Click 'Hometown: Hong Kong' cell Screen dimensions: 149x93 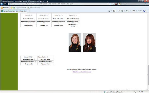pos(46,62)
